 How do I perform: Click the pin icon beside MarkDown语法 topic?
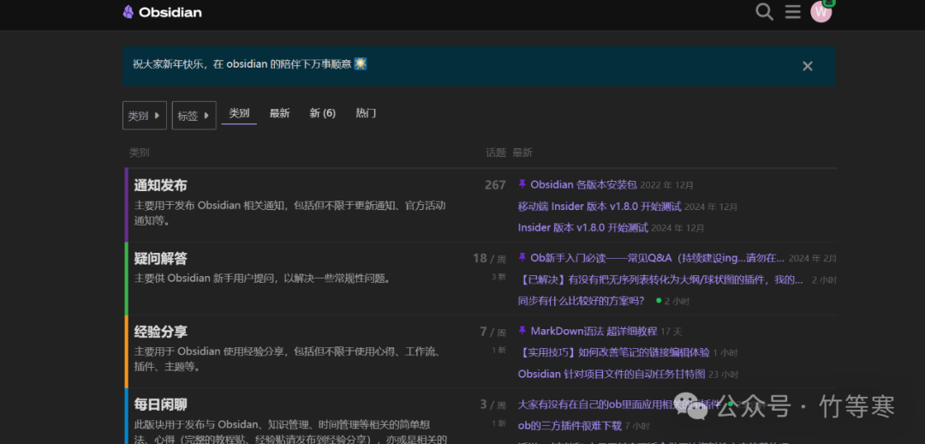click(x=522, y=331)
